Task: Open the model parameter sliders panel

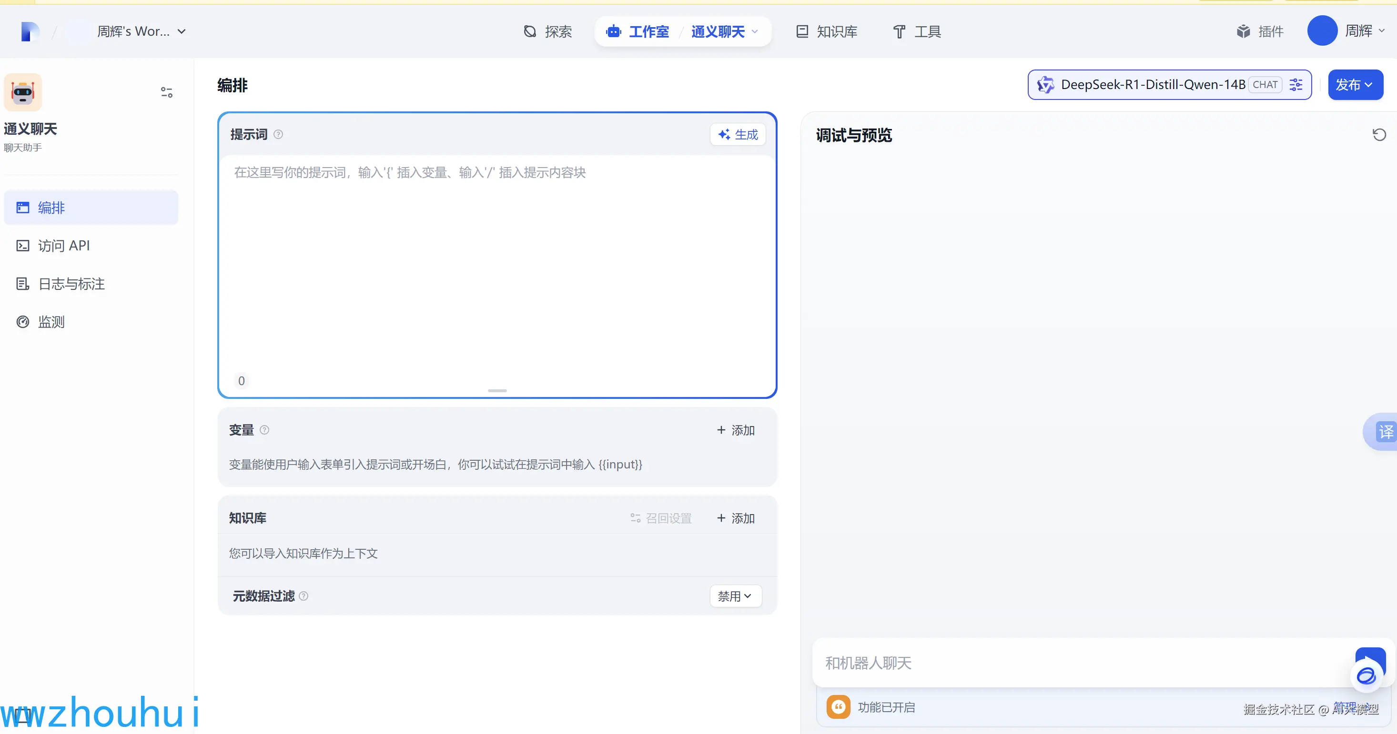Action: pyautogui.click(x=1296, y=85)
